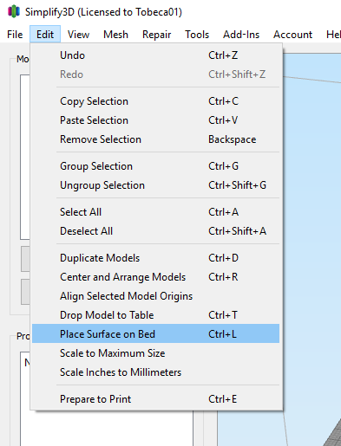Viewport: 341px width, 446px height.
Task: Choose Duplicate Models menu entry
Action: (155, 258)
